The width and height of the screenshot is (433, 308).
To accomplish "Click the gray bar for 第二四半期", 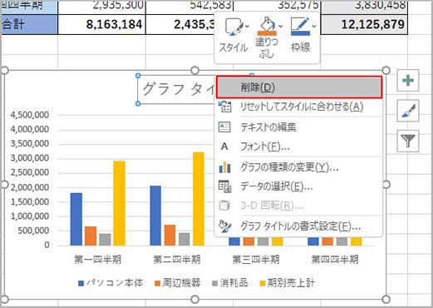I will (x=184, y=239).
